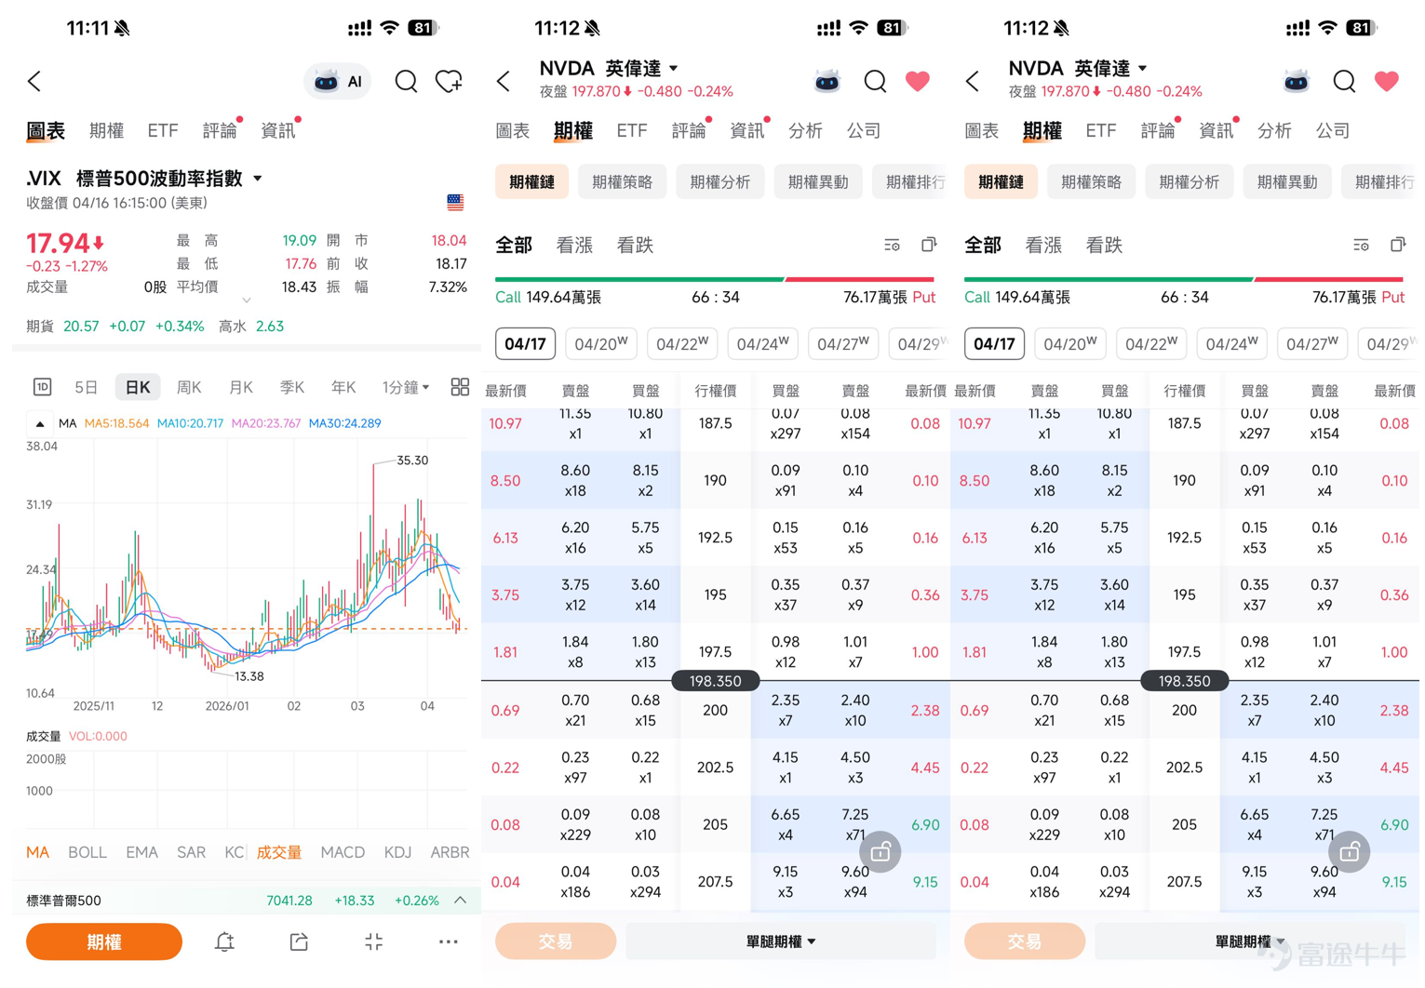Open 評論 tab on VIX screen
This screenshot has width=1425, height=988.
(220, 131)
